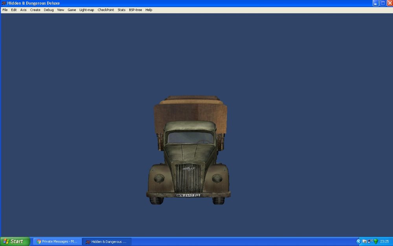Click the truck model in viewport
The height and width of the screenshot is (246, 393).
point(189,150)
